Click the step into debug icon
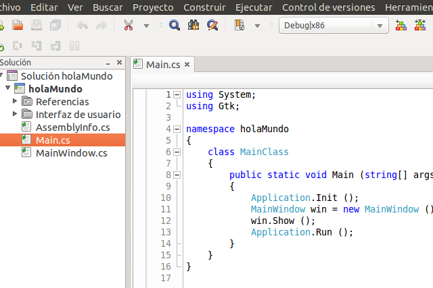The image size is (433, 288). 37,46
